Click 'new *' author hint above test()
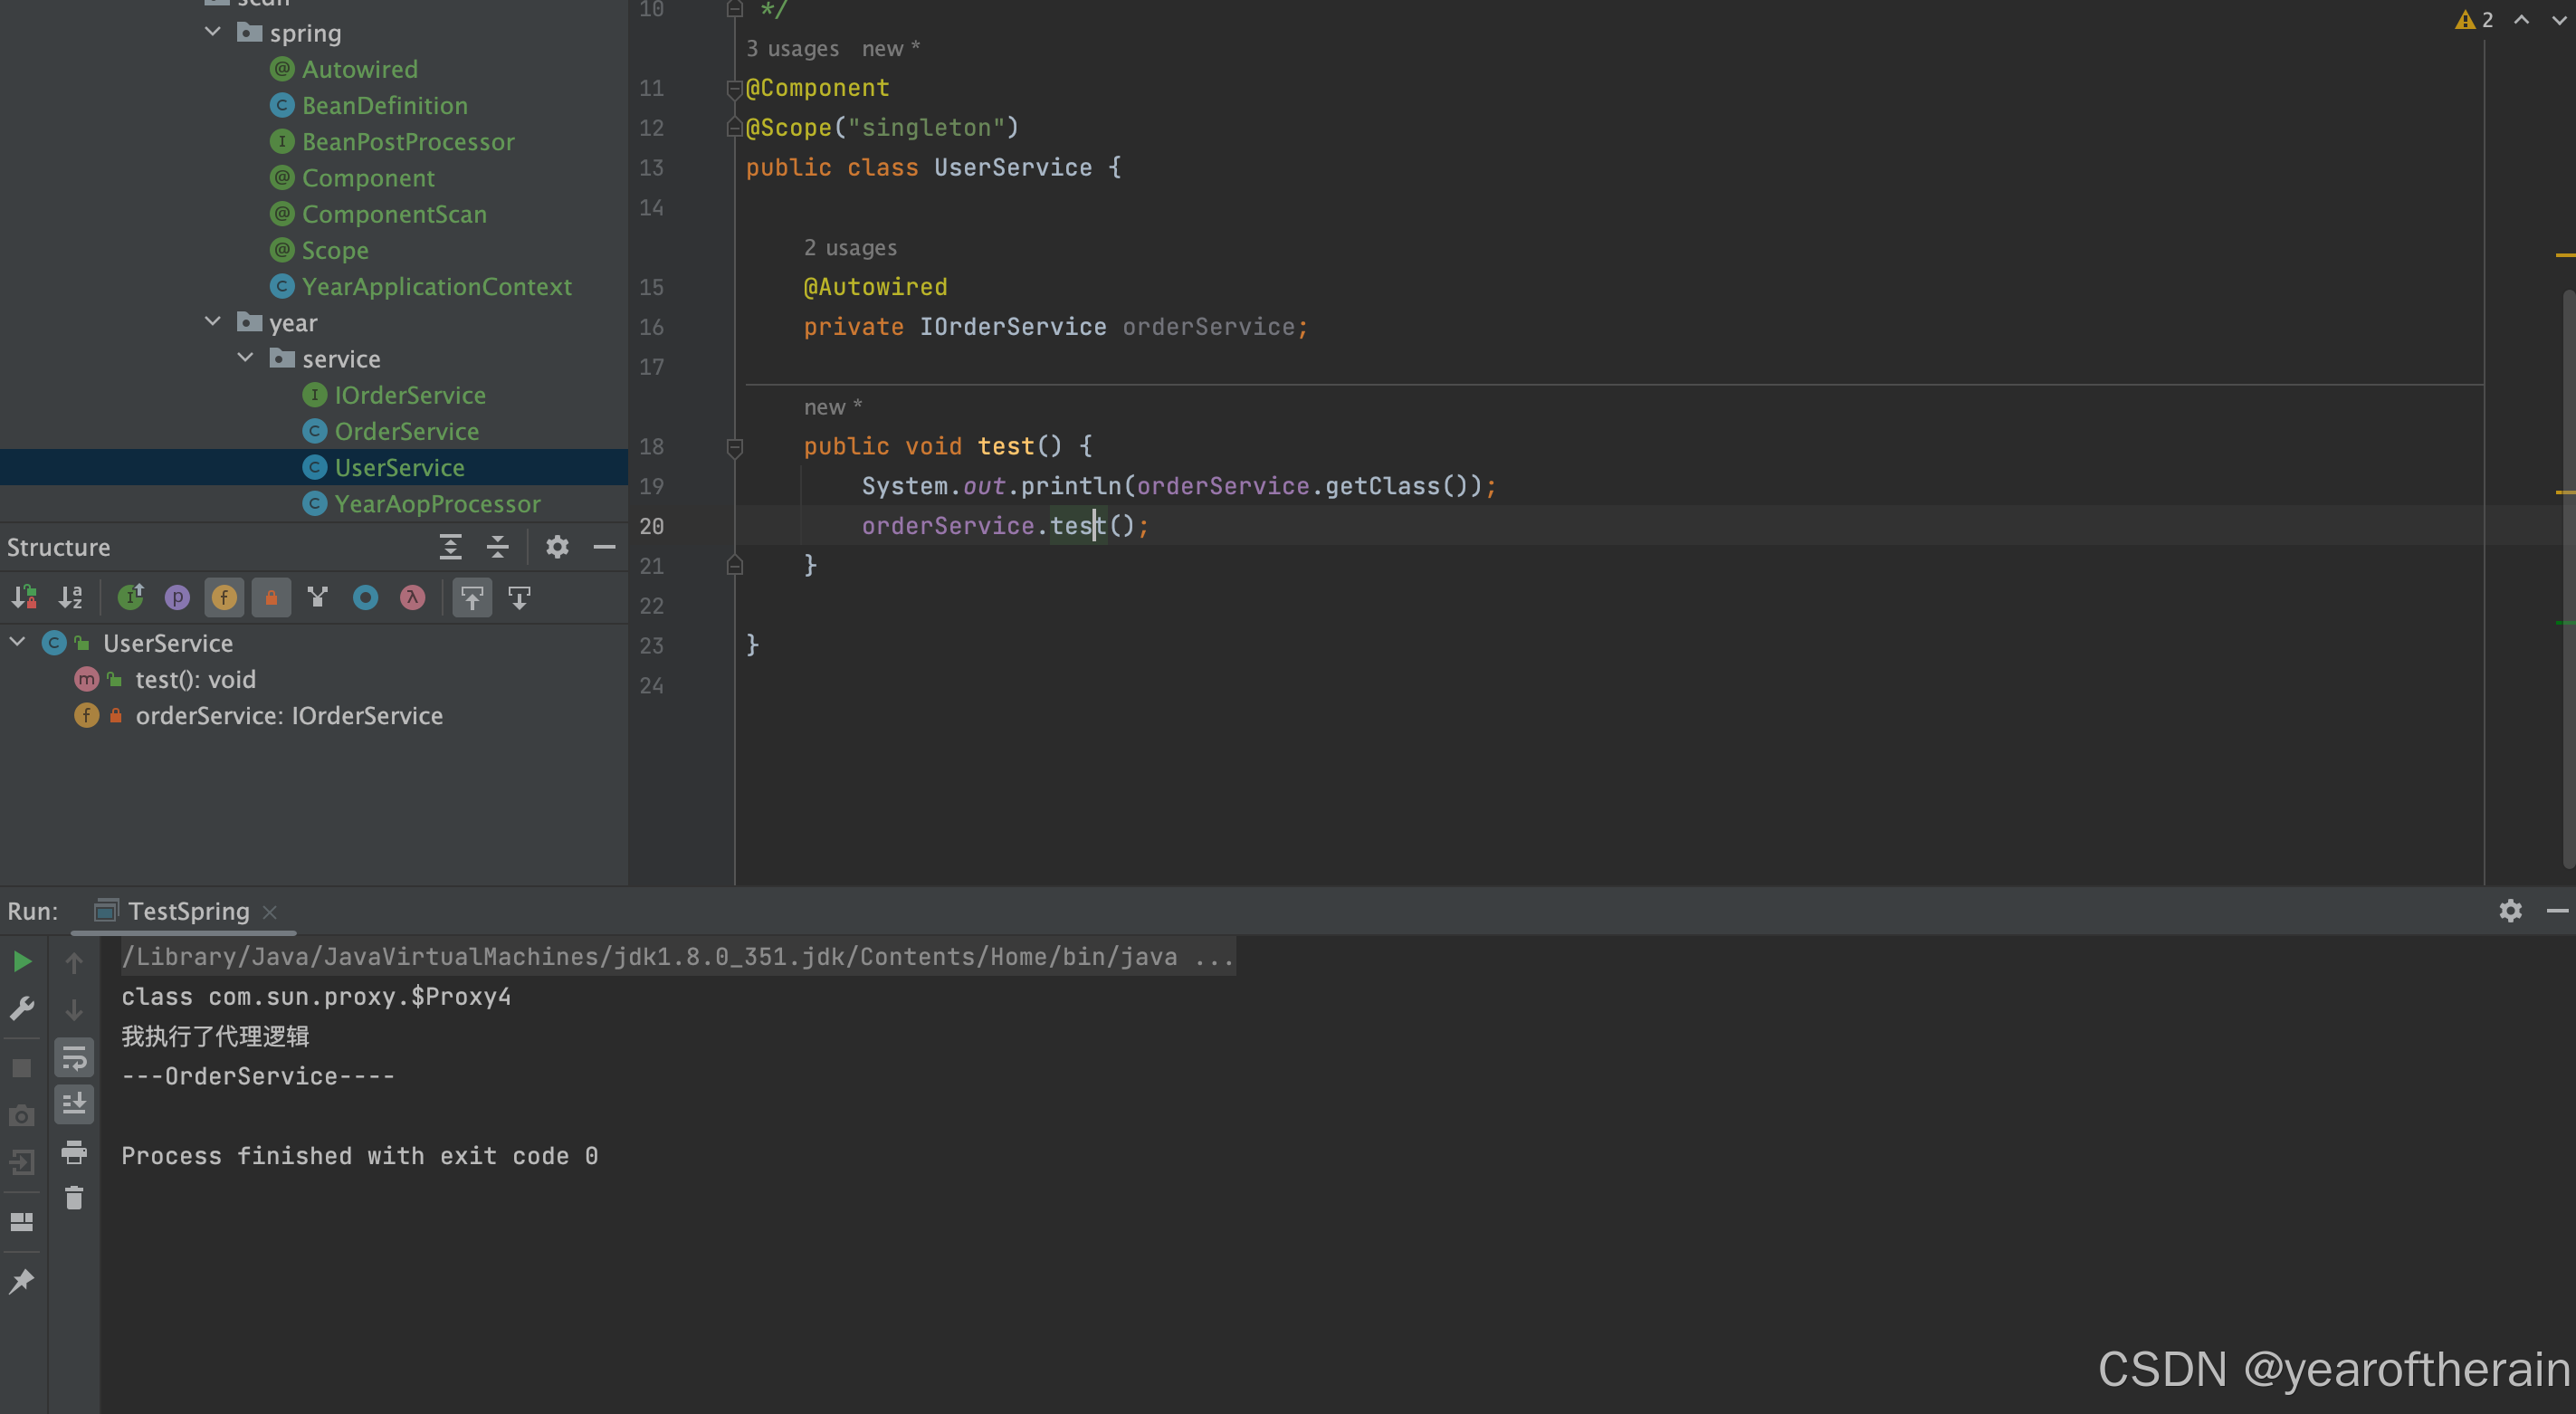Viewport: 2576px width, 1414px height. pyautogui.click(x=832, y=407)
